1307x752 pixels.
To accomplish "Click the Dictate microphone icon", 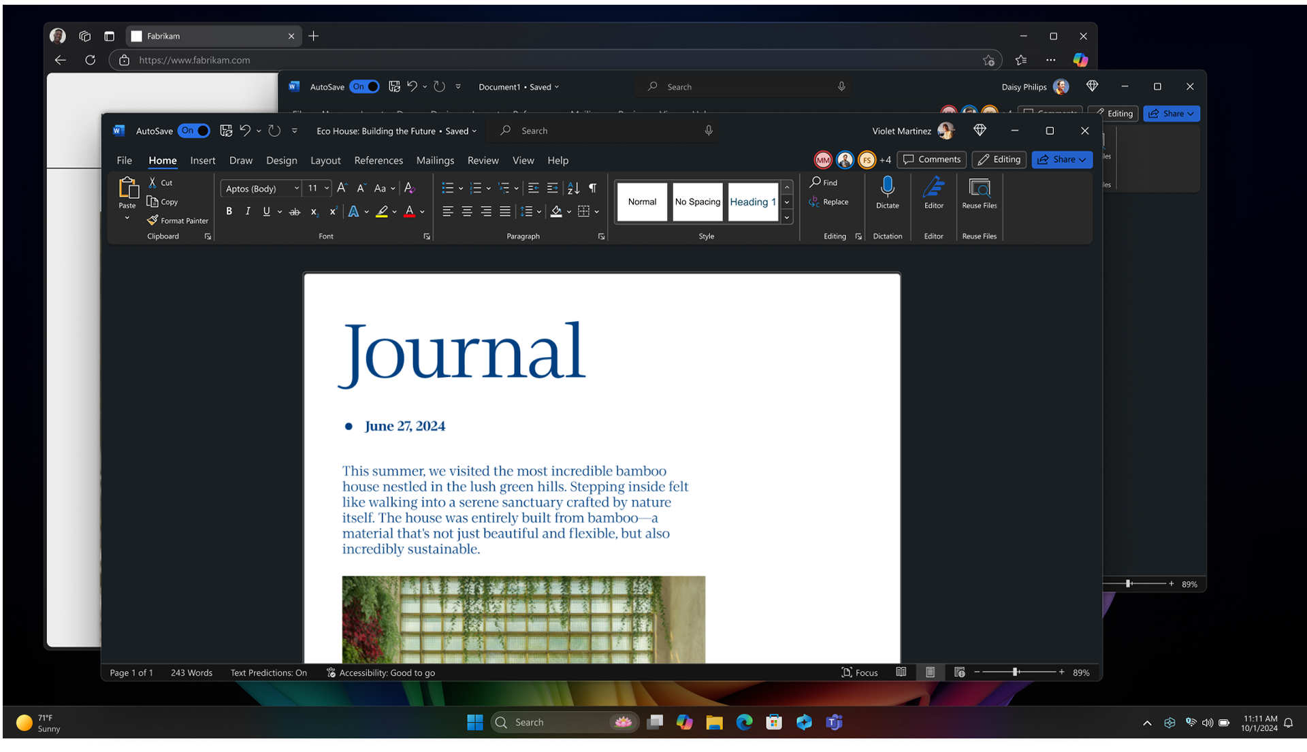I will click(887, 187).
